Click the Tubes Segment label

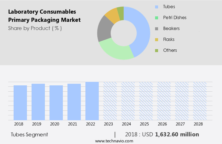point(29,134)
